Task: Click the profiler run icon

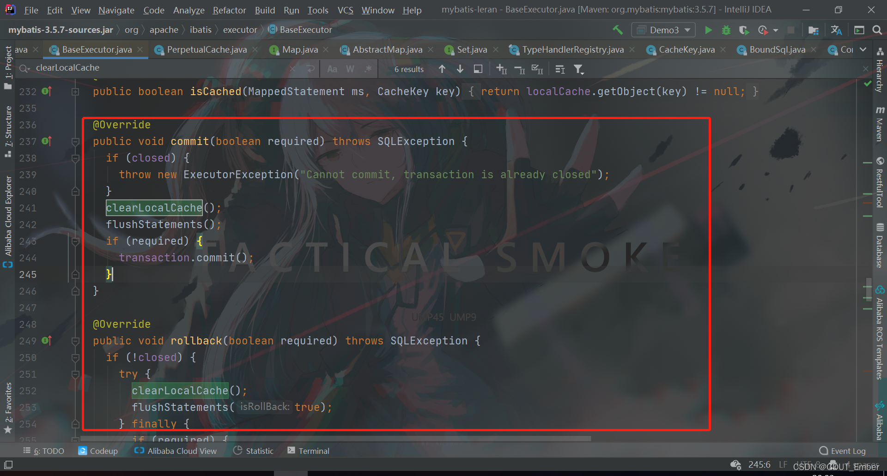Action: click(763, 30)
